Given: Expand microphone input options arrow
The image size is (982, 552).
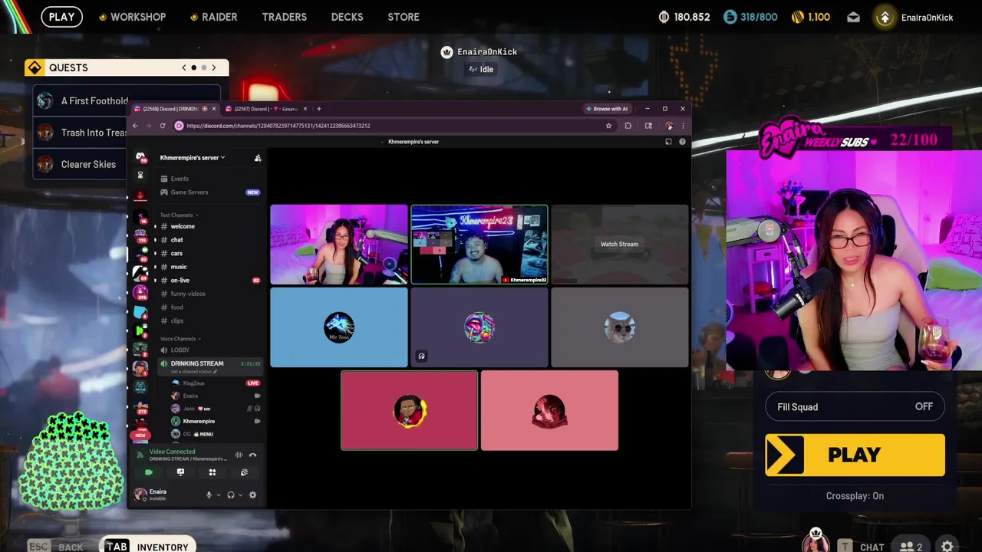Looking at the screenshot, I should click(218, 495).
